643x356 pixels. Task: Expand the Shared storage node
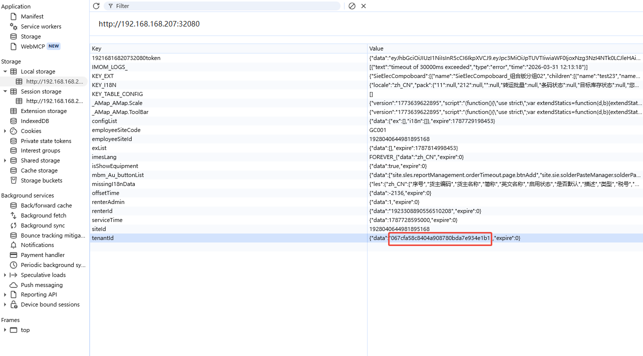(x=5, y=160)
